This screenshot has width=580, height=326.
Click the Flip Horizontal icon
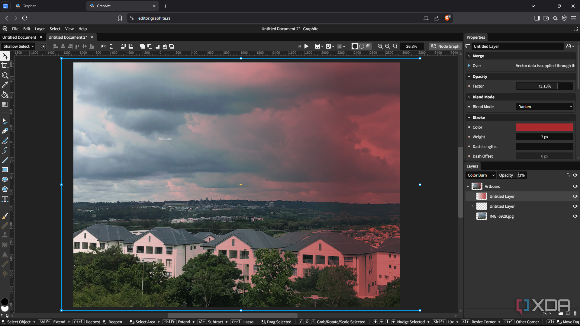104,46
